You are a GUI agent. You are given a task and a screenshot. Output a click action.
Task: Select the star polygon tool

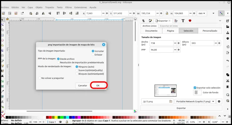(x=3, y=45)
